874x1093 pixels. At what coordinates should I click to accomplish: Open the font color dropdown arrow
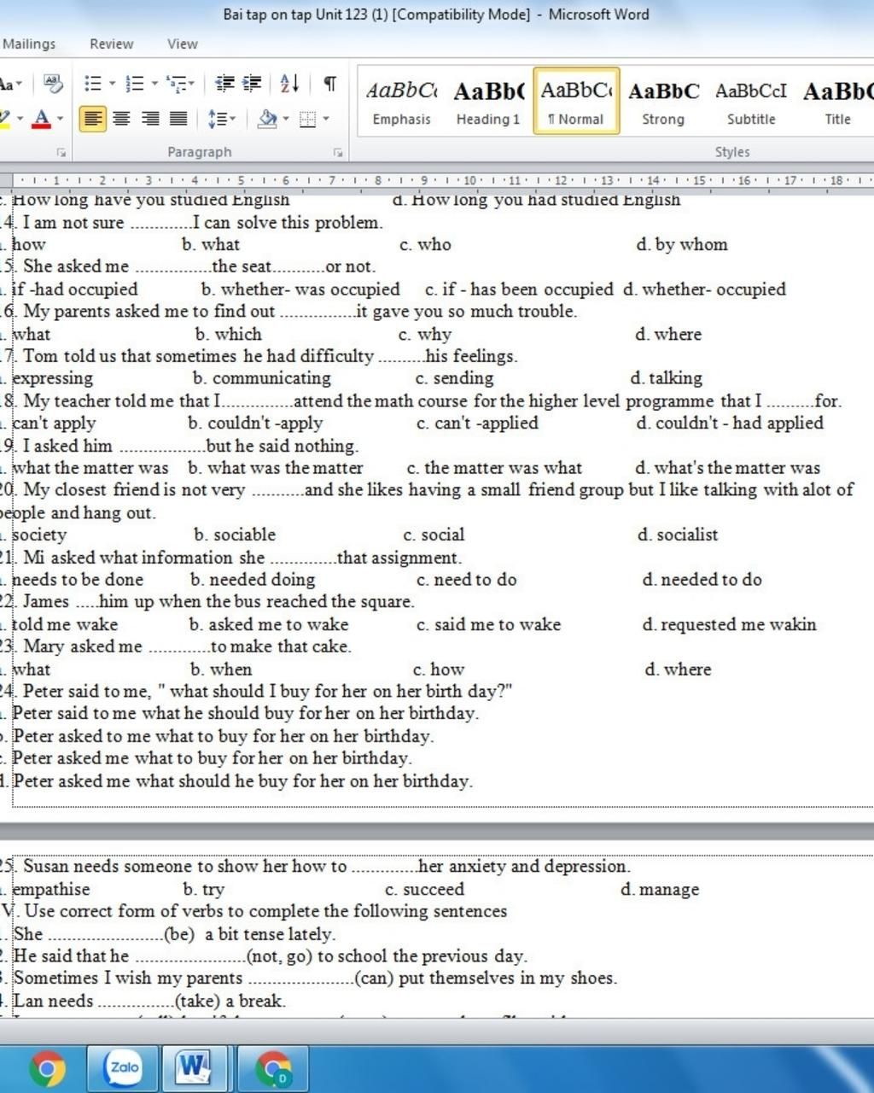click(x=60, y=119)
